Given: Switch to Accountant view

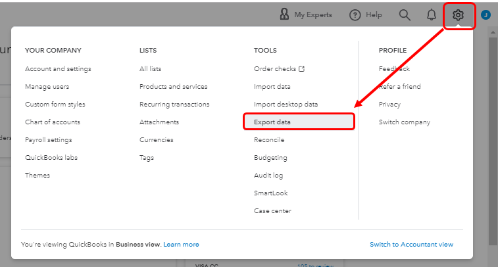Looking at the screenshot, I should (x=411, y=245).
